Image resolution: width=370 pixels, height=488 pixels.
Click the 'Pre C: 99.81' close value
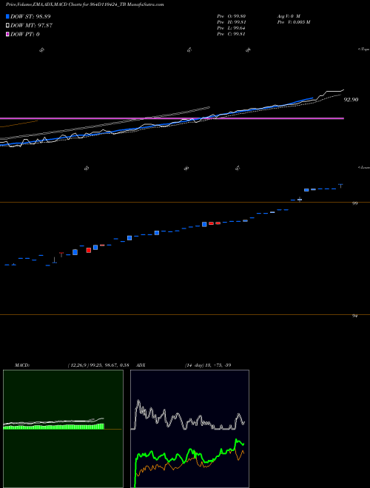coord(232,34)
